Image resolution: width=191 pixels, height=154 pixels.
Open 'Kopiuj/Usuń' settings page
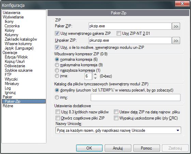coord(15,61)
